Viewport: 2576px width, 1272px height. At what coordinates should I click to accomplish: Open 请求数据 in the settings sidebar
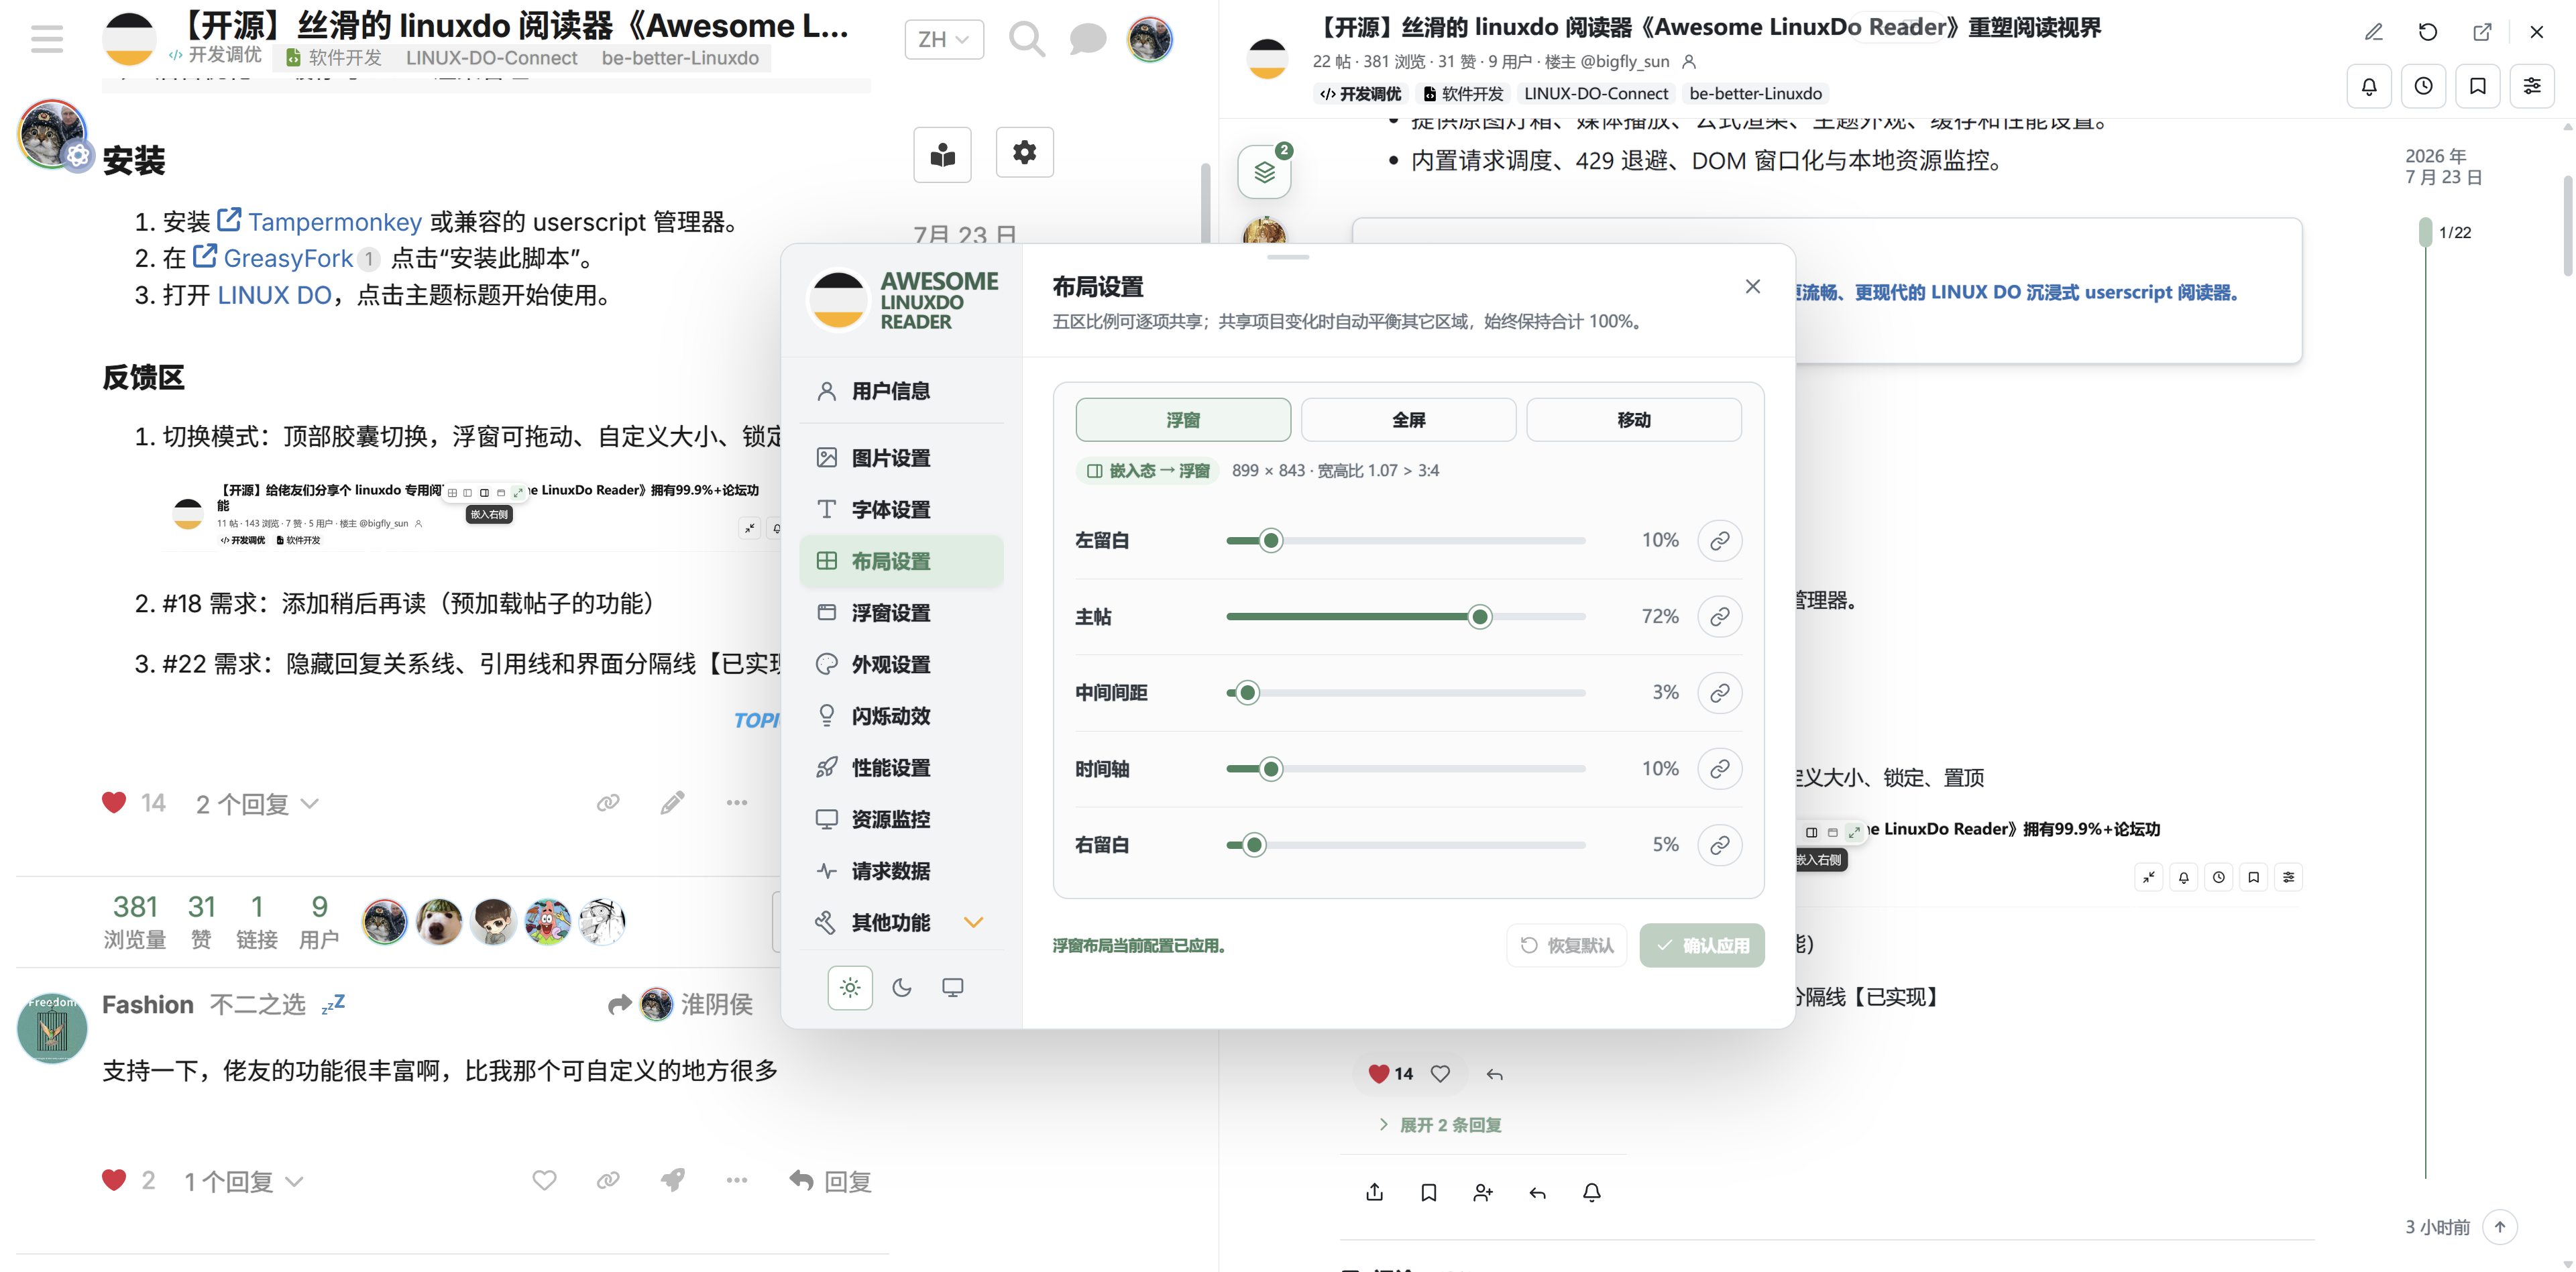[x=901, y=871]
